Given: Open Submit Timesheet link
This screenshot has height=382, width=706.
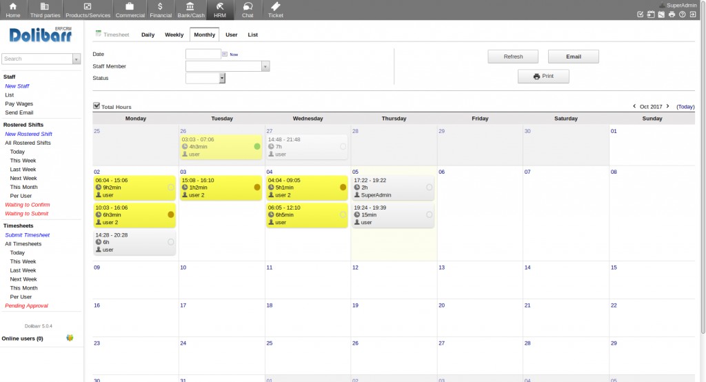Looking at the screenshot, I should pos(28,234).
